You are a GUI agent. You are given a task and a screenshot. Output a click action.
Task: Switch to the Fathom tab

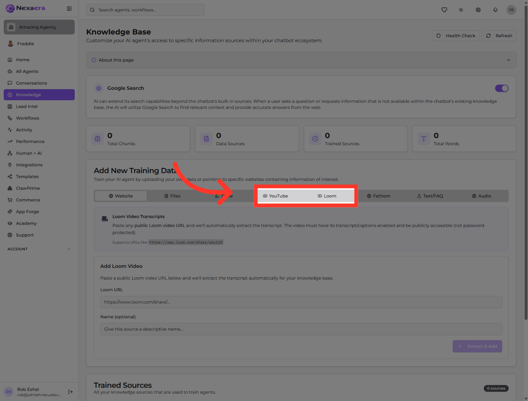[378, 196]
